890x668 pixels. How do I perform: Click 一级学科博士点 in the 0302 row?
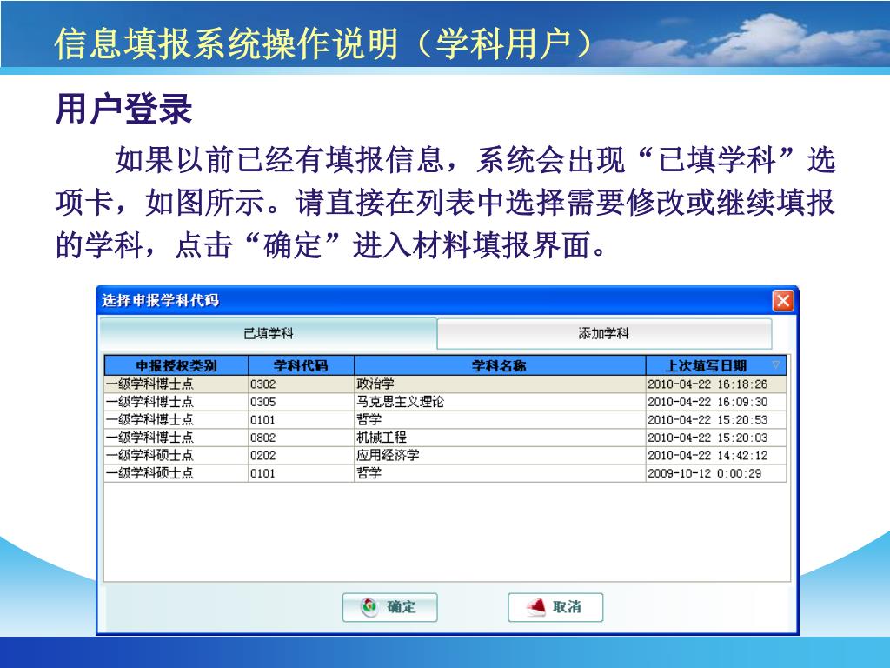pos(149,384)
